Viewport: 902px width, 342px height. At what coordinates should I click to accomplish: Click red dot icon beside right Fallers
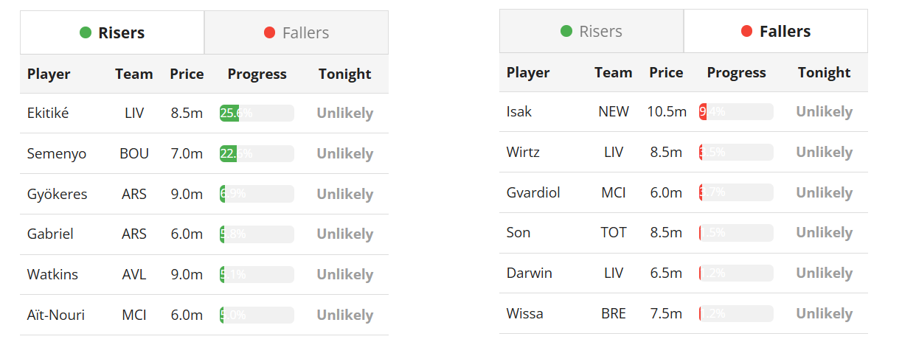[x=746, y=31]
